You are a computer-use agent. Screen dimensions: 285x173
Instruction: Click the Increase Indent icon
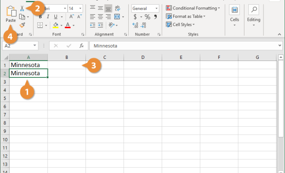(x=100, y=25)
